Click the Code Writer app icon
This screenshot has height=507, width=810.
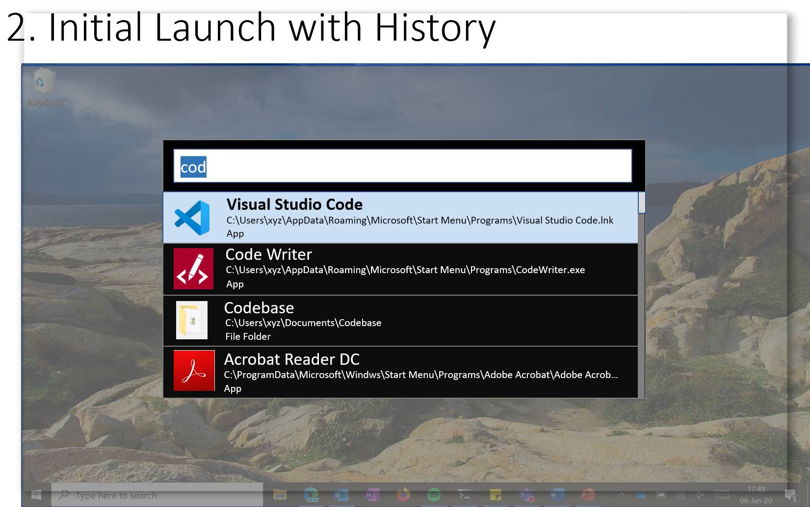[193, 269]
